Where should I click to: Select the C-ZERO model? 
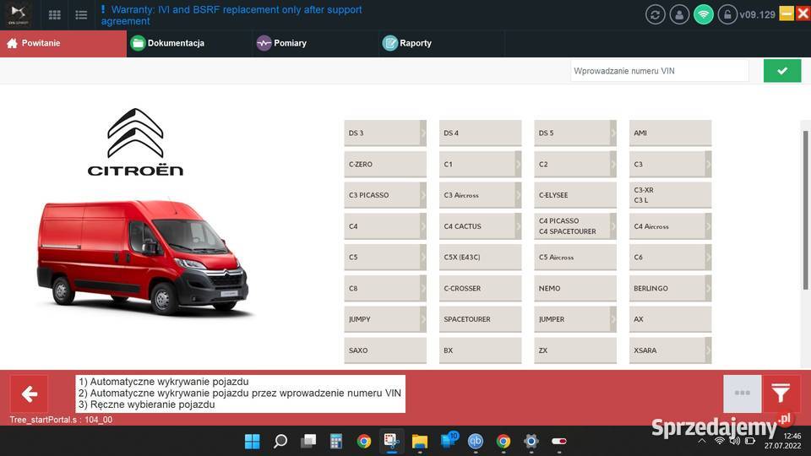(x=385, y=164)
